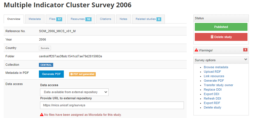Click the trash icon on Delete study

click(212, 37)
